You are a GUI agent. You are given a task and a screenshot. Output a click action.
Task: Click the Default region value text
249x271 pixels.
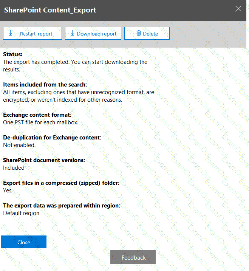(21, 213)
